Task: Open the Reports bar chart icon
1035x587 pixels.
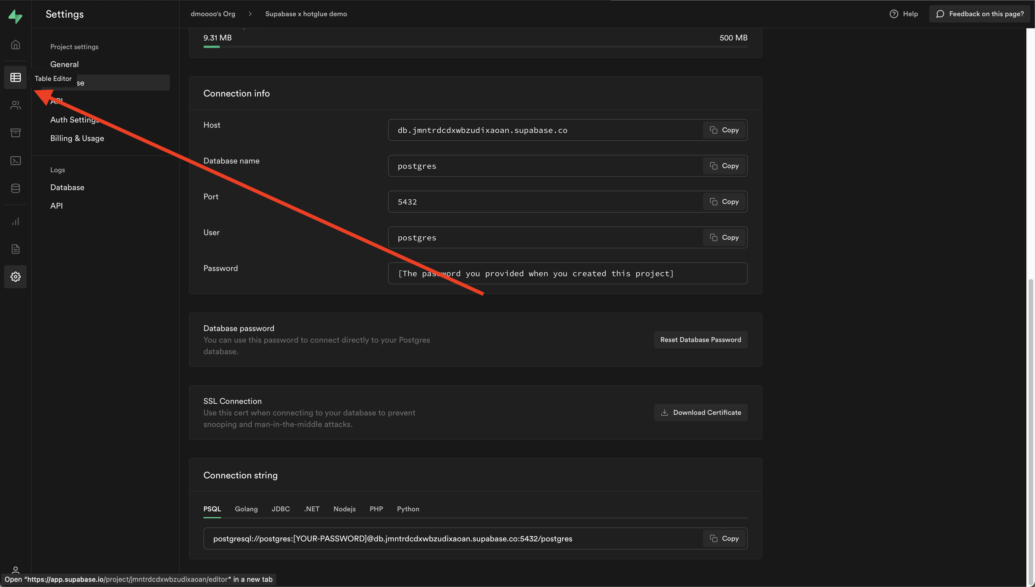Action: click(15, 221)
